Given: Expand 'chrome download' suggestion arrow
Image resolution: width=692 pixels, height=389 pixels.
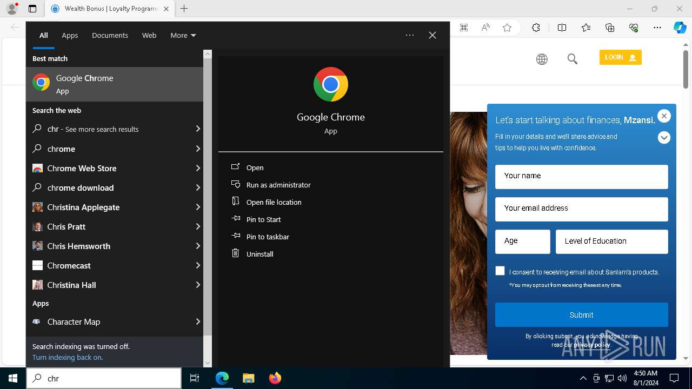Looking at the screenshot, I should pyautogui.click(x=197, y=187).
